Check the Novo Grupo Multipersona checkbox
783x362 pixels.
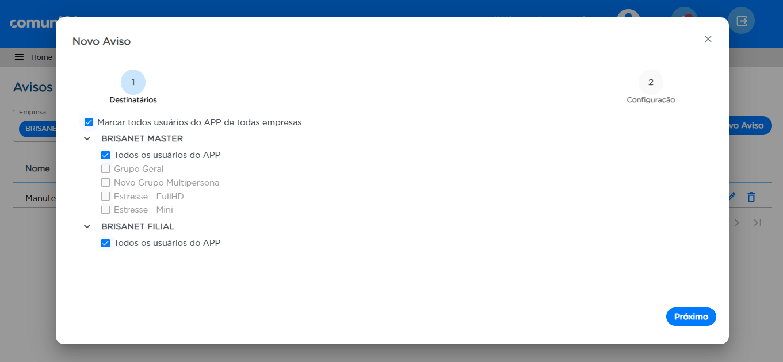click(x=105, y=183)
